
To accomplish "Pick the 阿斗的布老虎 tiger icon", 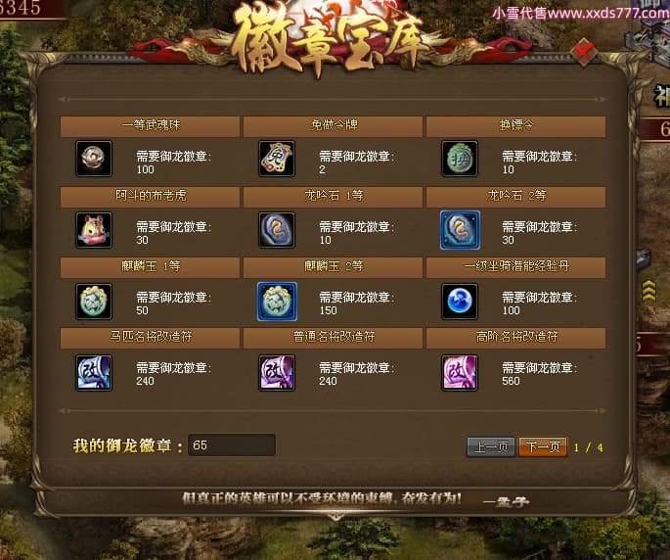I will [94, 230].
